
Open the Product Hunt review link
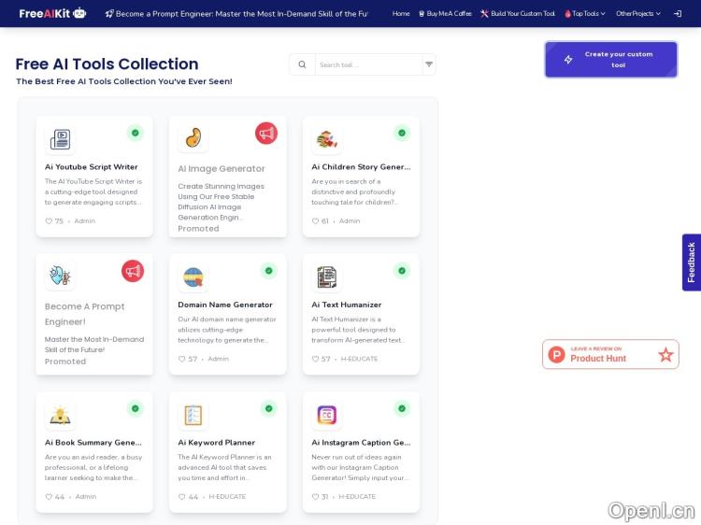[x=610, y=354]
